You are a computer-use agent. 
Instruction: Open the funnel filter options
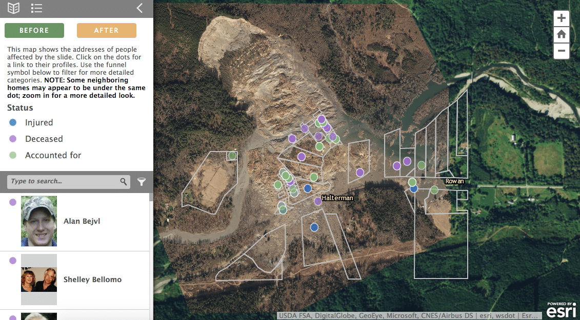click(x=142, y=181)
